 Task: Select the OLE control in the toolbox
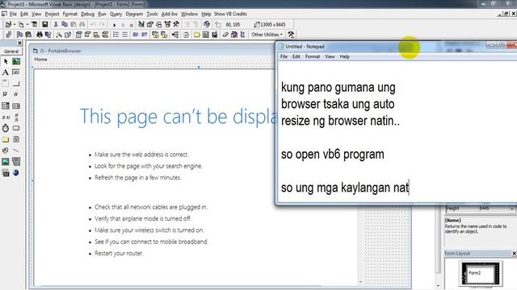click(6, 172)
